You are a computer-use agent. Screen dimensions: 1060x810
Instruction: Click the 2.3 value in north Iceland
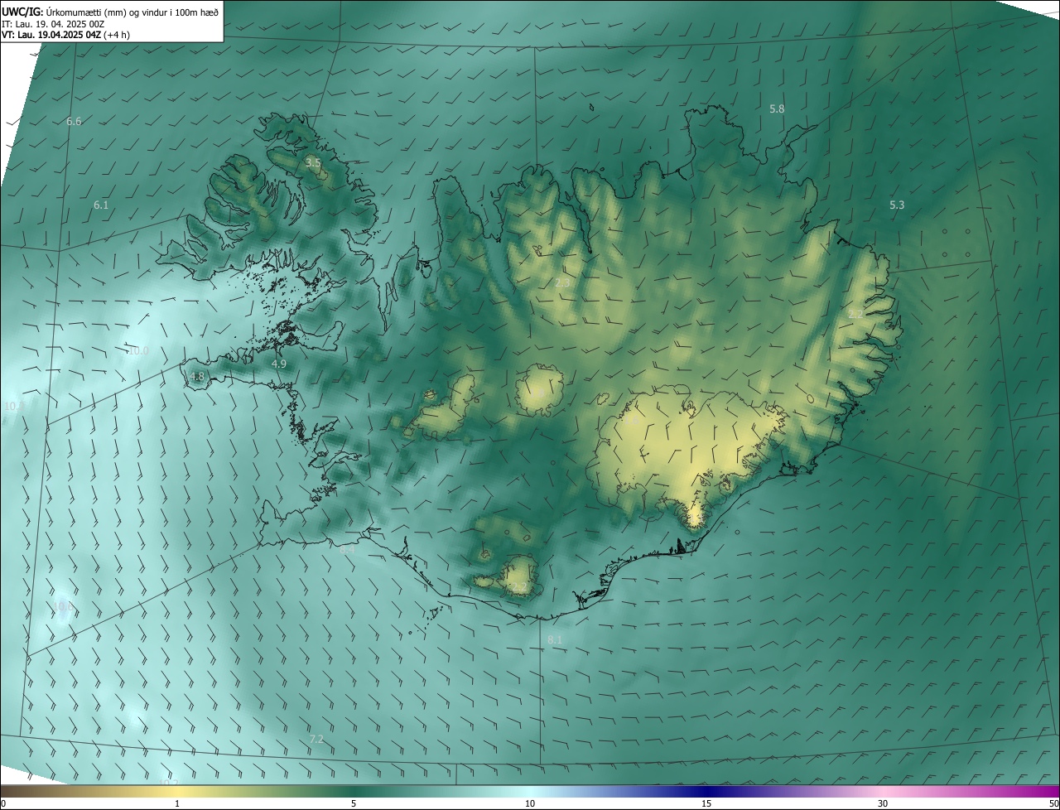(x=562, y=283)
